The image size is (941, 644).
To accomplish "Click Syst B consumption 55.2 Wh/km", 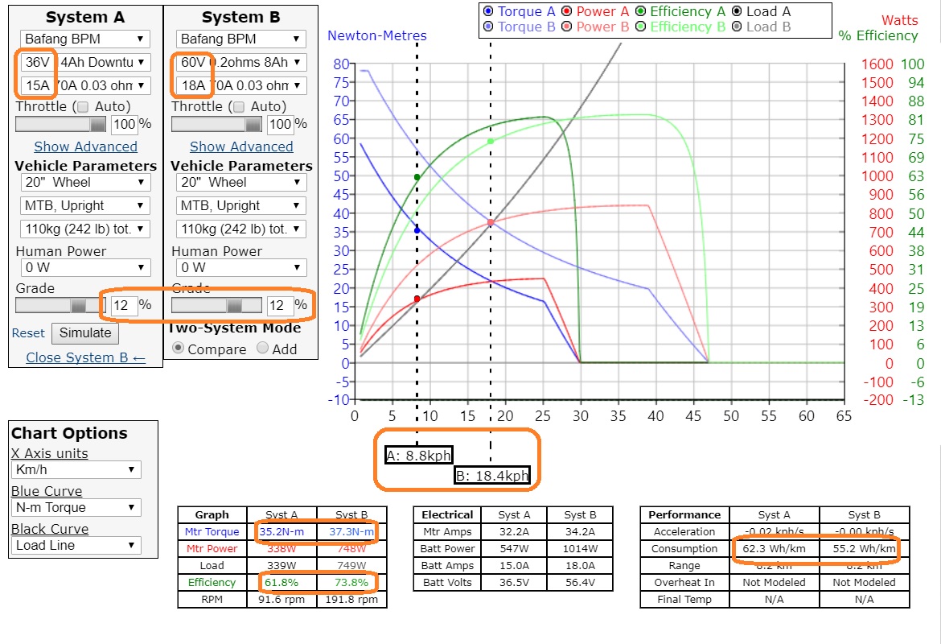I will [864, 548].
